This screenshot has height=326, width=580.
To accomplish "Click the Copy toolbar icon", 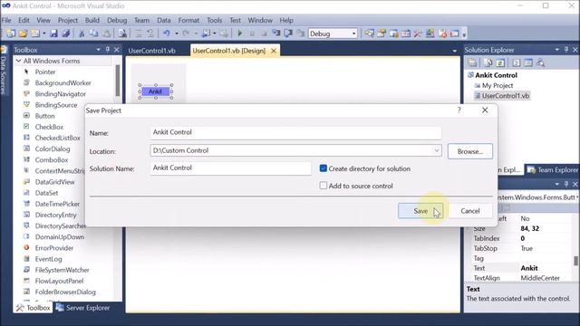I will click(94, 34).
